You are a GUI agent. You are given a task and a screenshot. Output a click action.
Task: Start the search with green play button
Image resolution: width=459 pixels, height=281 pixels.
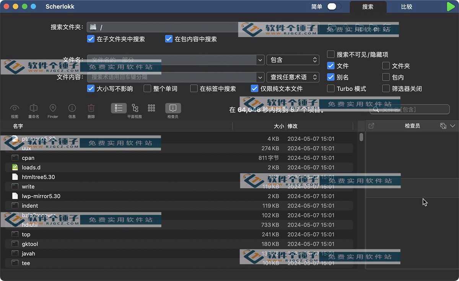coord(450,6)
